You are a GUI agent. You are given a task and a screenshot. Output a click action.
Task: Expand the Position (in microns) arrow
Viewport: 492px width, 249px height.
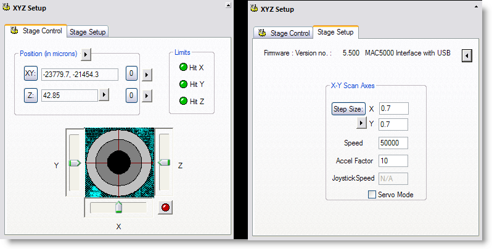tap(86, 54)
